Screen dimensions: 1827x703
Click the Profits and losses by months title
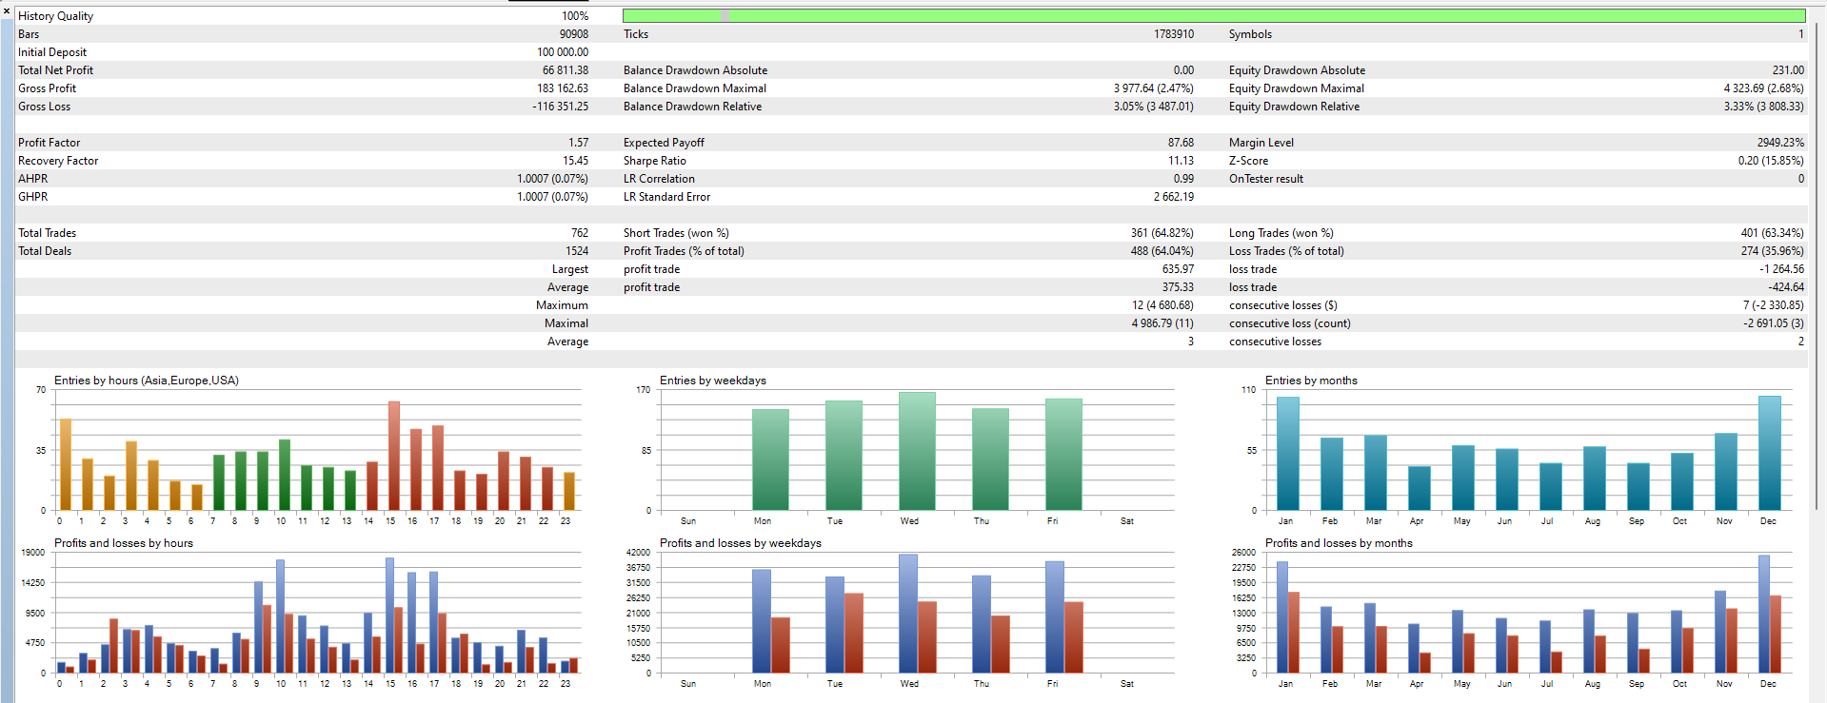[x=1338, y=543]
